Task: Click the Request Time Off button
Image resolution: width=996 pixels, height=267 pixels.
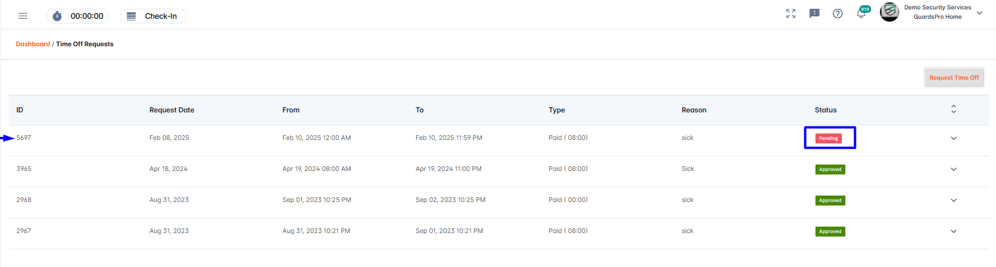Action: pyautogui.click(x=954, y=77)
